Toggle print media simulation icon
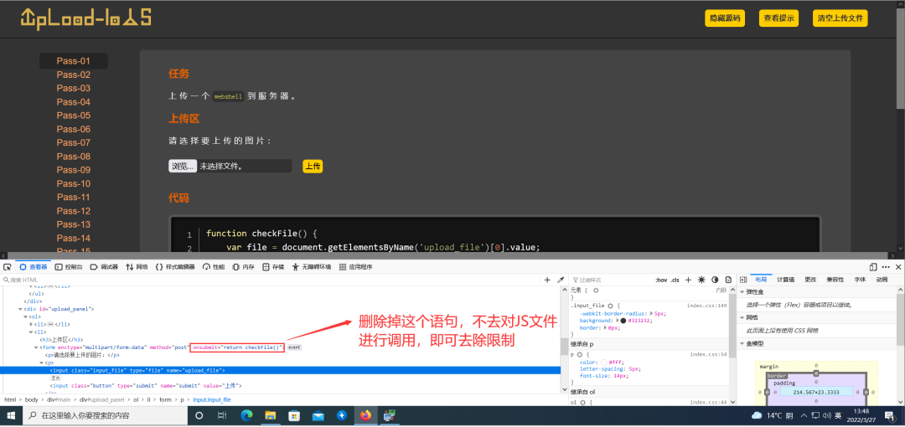 click(728, 280)
